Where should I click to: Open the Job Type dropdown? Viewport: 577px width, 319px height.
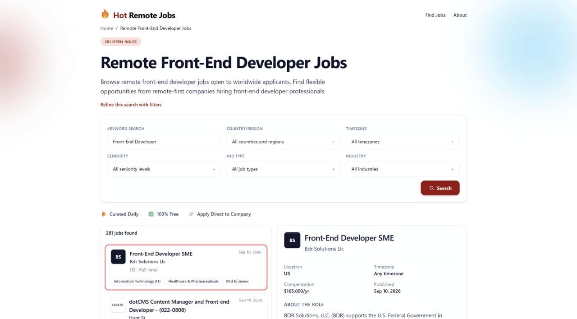[x=284, y=169]
